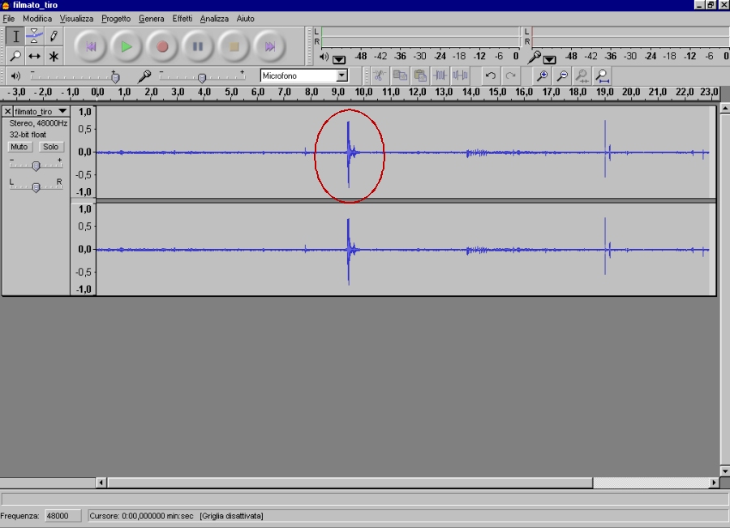Screen dimensions: 730x528
Task: Select the Envelope tool
Action: [x=34, y=36]
